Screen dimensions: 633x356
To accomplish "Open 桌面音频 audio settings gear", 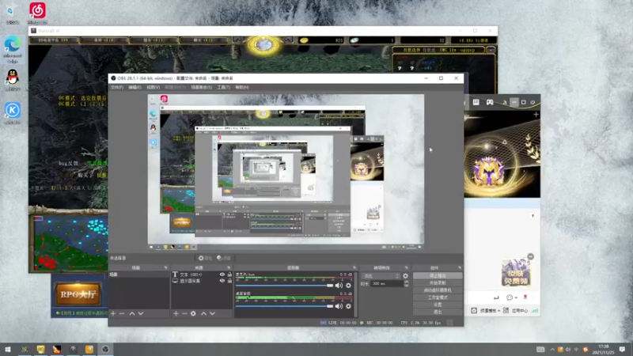I will click(x=348, y=306).
